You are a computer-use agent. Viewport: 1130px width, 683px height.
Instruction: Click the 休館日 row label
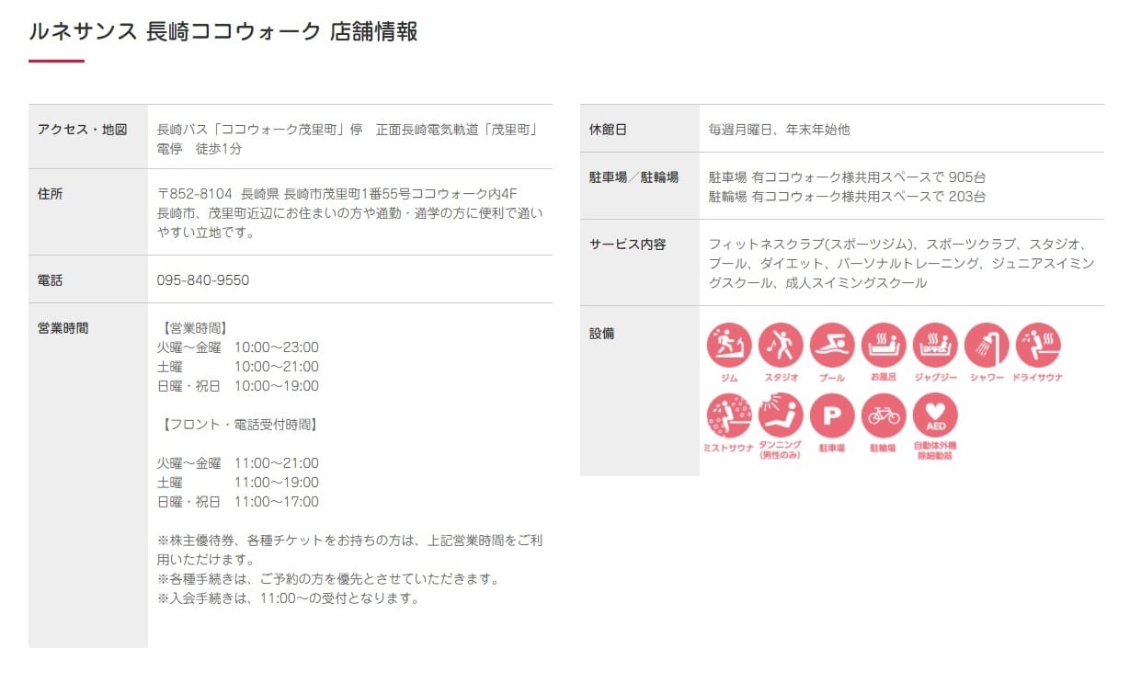coord(608,130)
